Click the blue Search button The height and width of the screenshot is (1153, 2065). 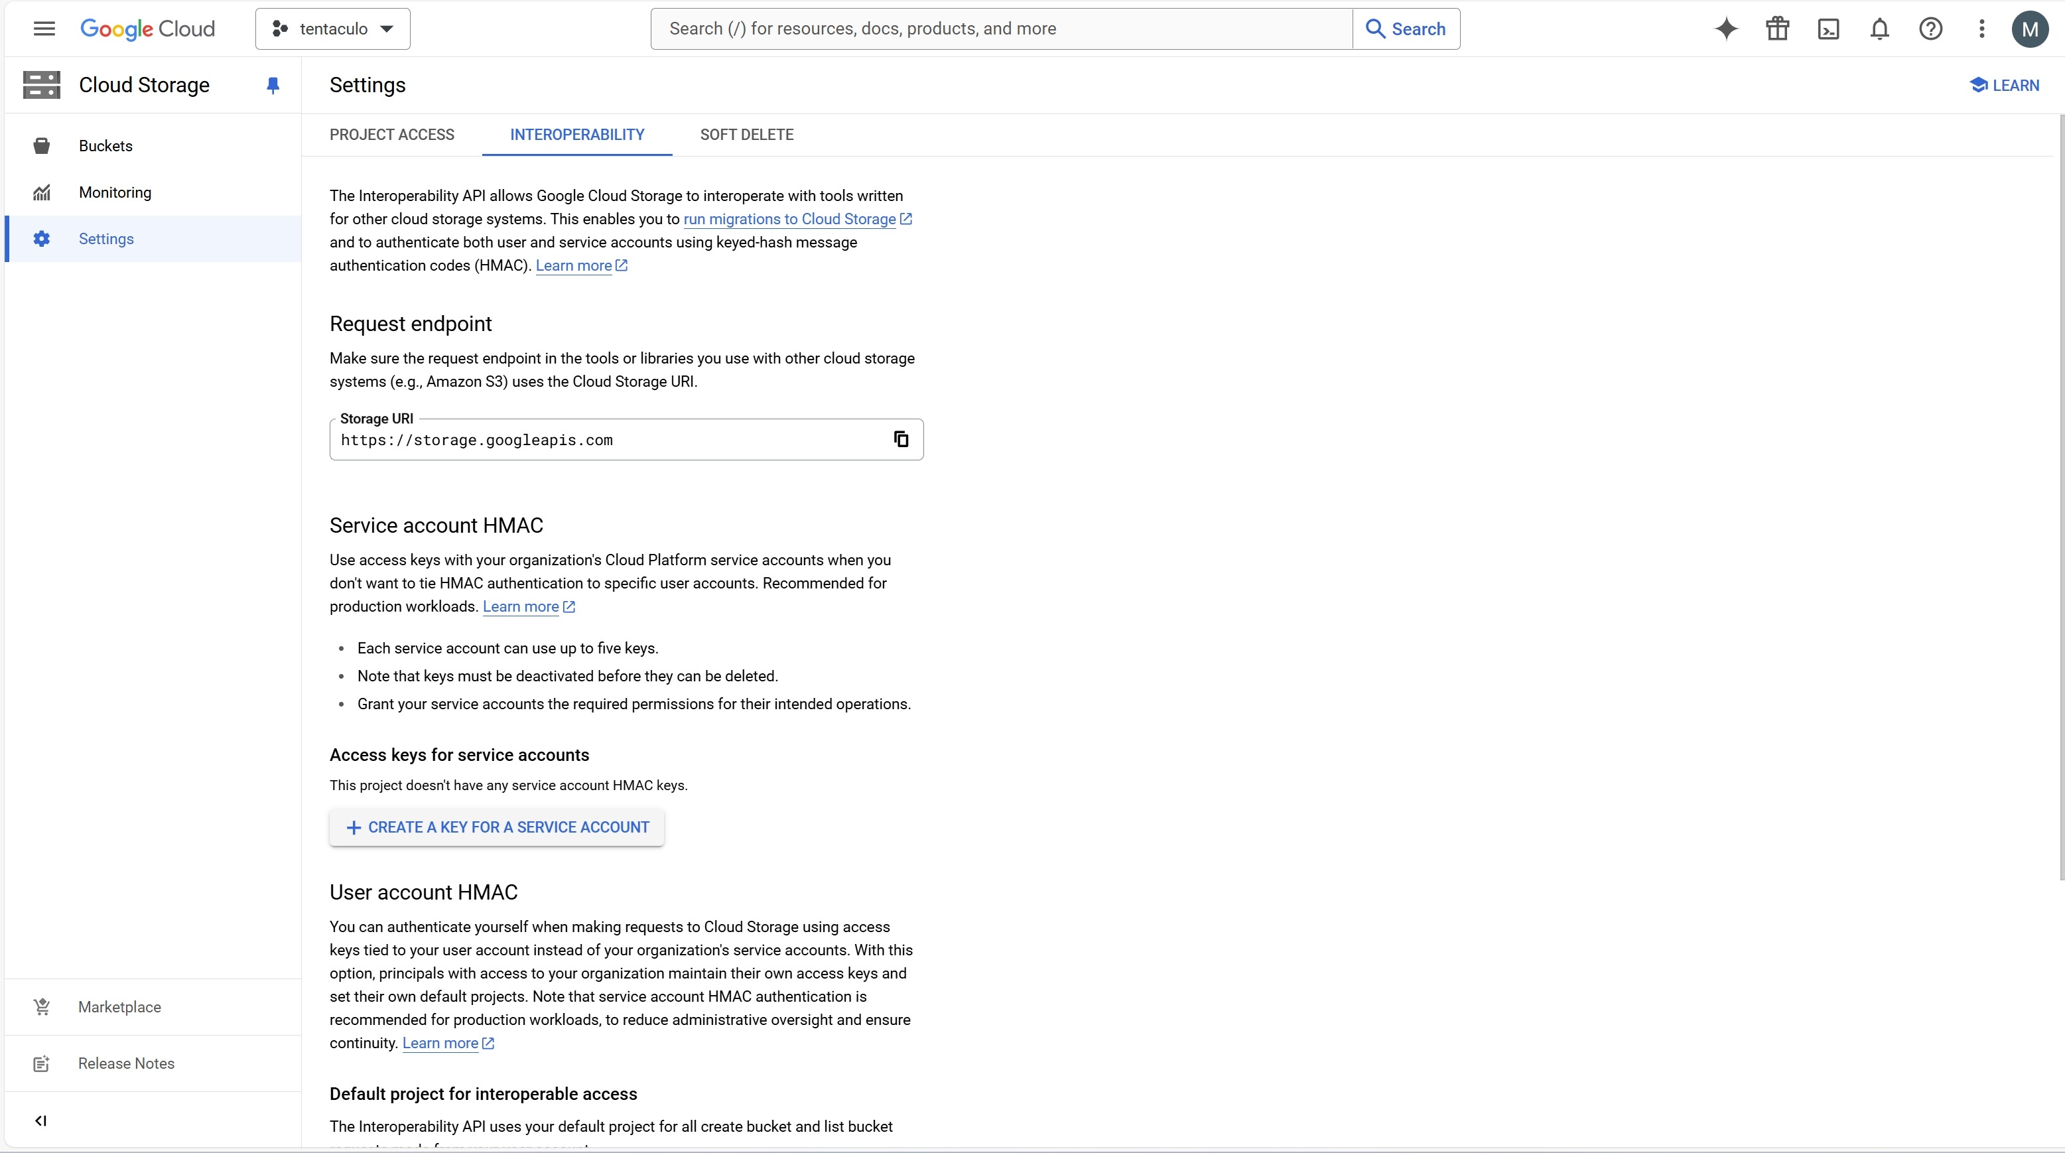tap(1406, 29)
